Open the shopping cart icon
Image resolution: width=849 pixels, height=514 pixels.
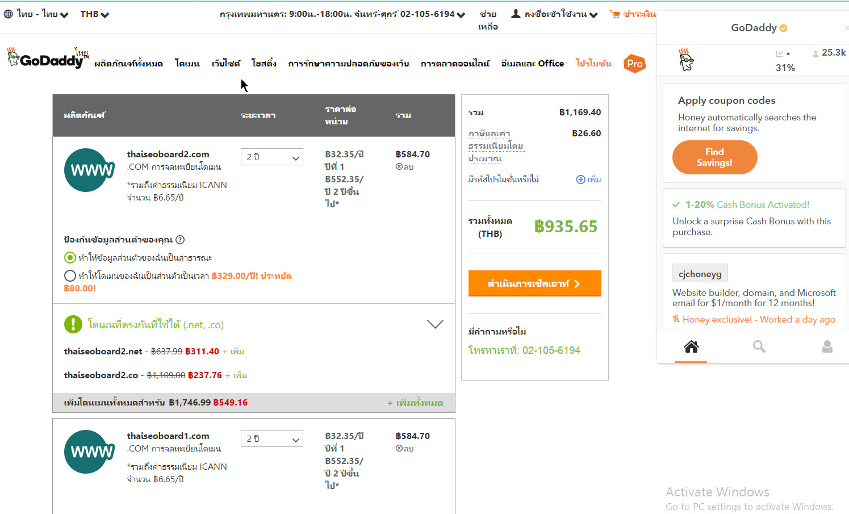pos(615,14)
